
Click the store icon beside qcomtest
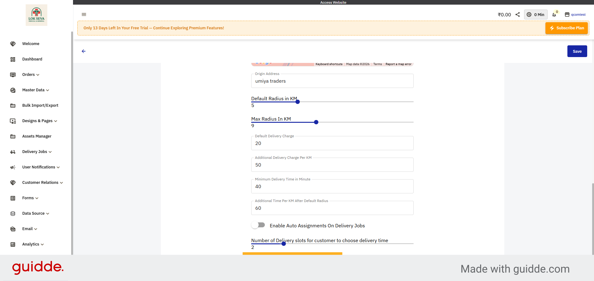(567, 14)
